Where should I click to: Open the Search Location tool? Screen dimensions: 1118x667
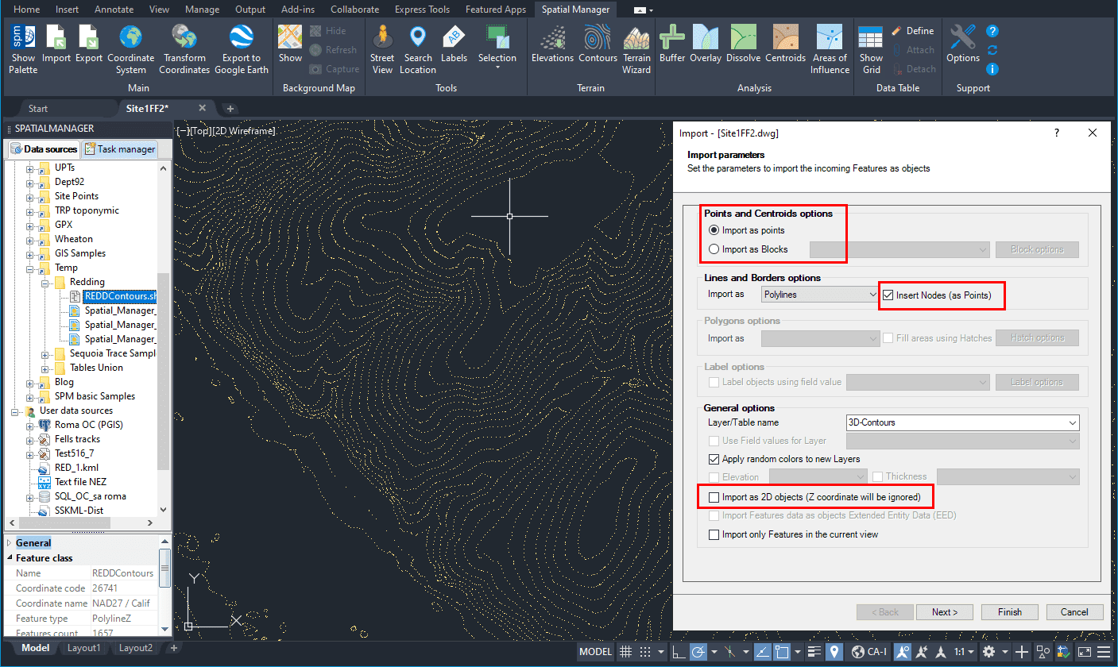[x=418, y=48]
